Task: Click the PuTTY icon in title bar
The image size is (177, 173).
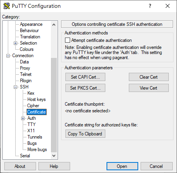Action: pyautogui.click(x=7, y=6)
